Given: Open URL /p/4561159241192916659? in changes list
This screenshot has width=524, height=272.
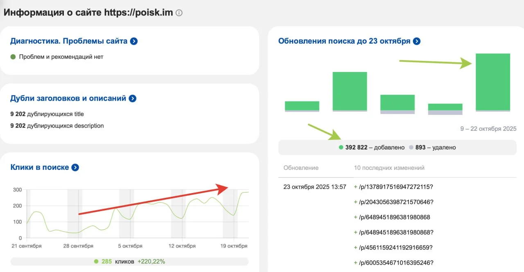Looking at the screenshot, I should click(396, 247).
